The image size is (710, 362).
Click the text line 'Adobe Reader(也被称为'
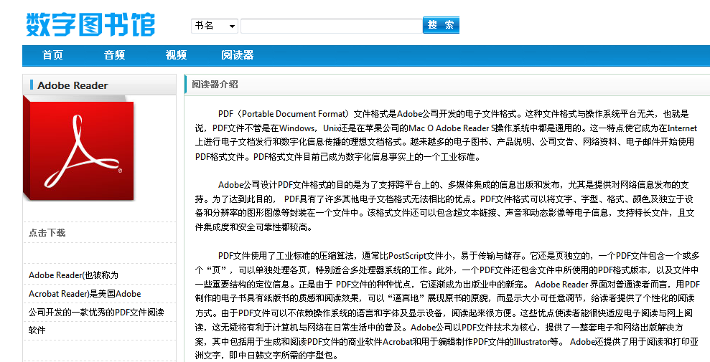click(x=73, y=275)
